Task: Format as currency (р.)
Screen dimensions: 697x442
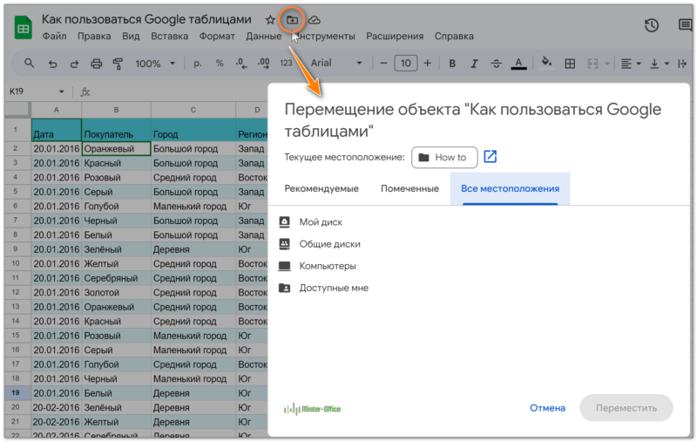Action: (x=198, y=64)
